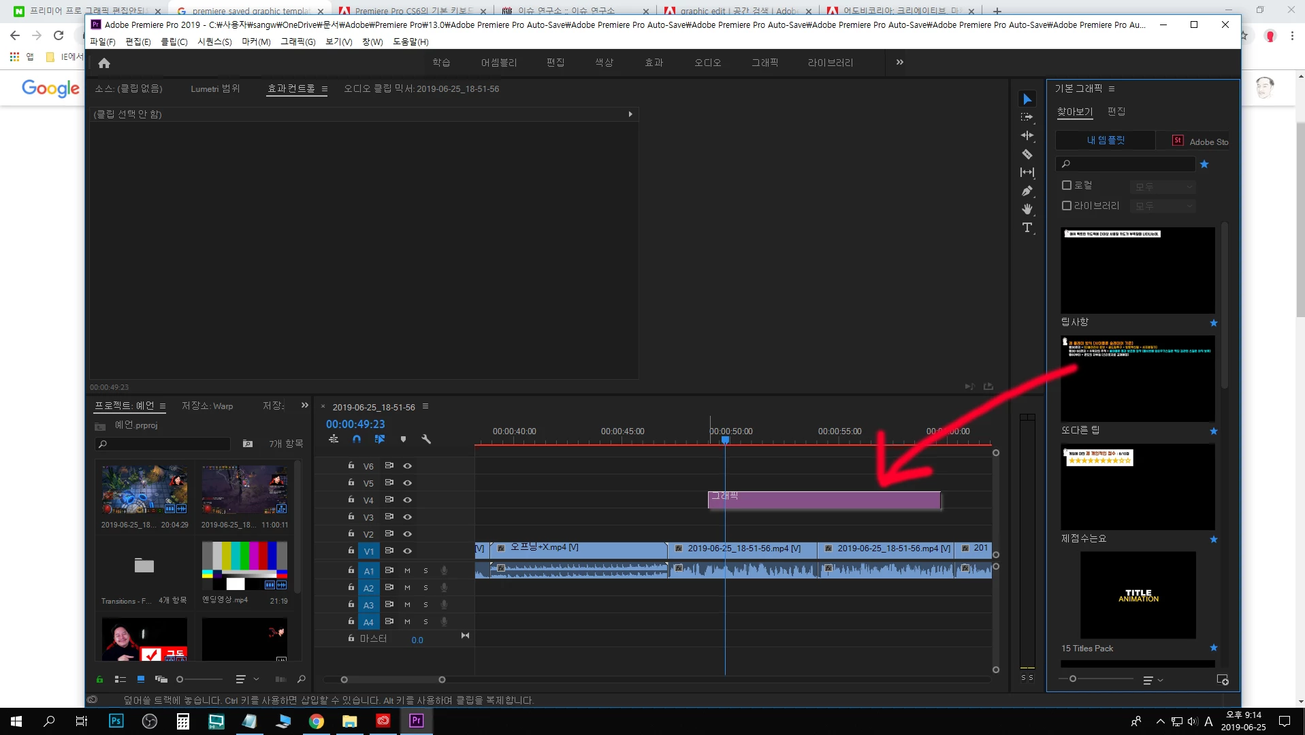1305x735 pixels.
Task: Toggle linked selection in timeline
Action: pos(380,440)
